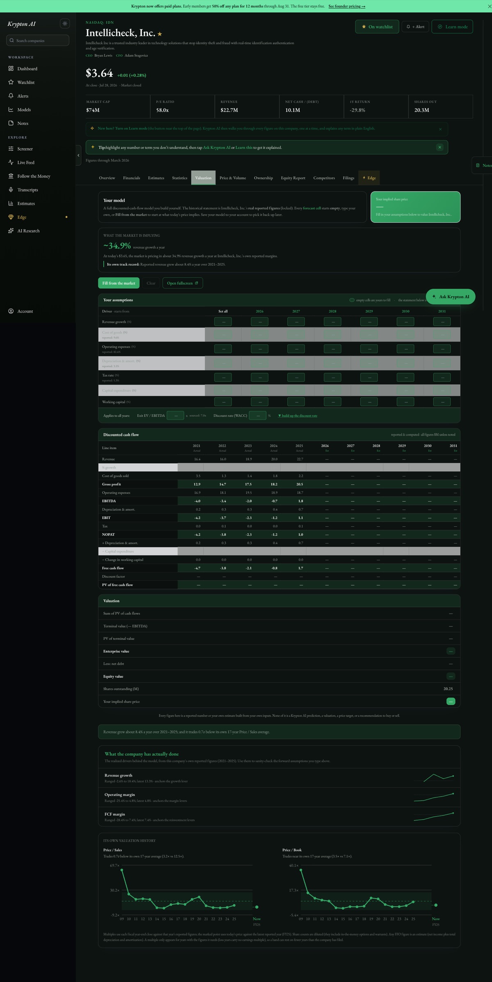The width and height of the screenshot is (492, 982).
Task: Switch to the Competitors tab
Action: (324, 178)
